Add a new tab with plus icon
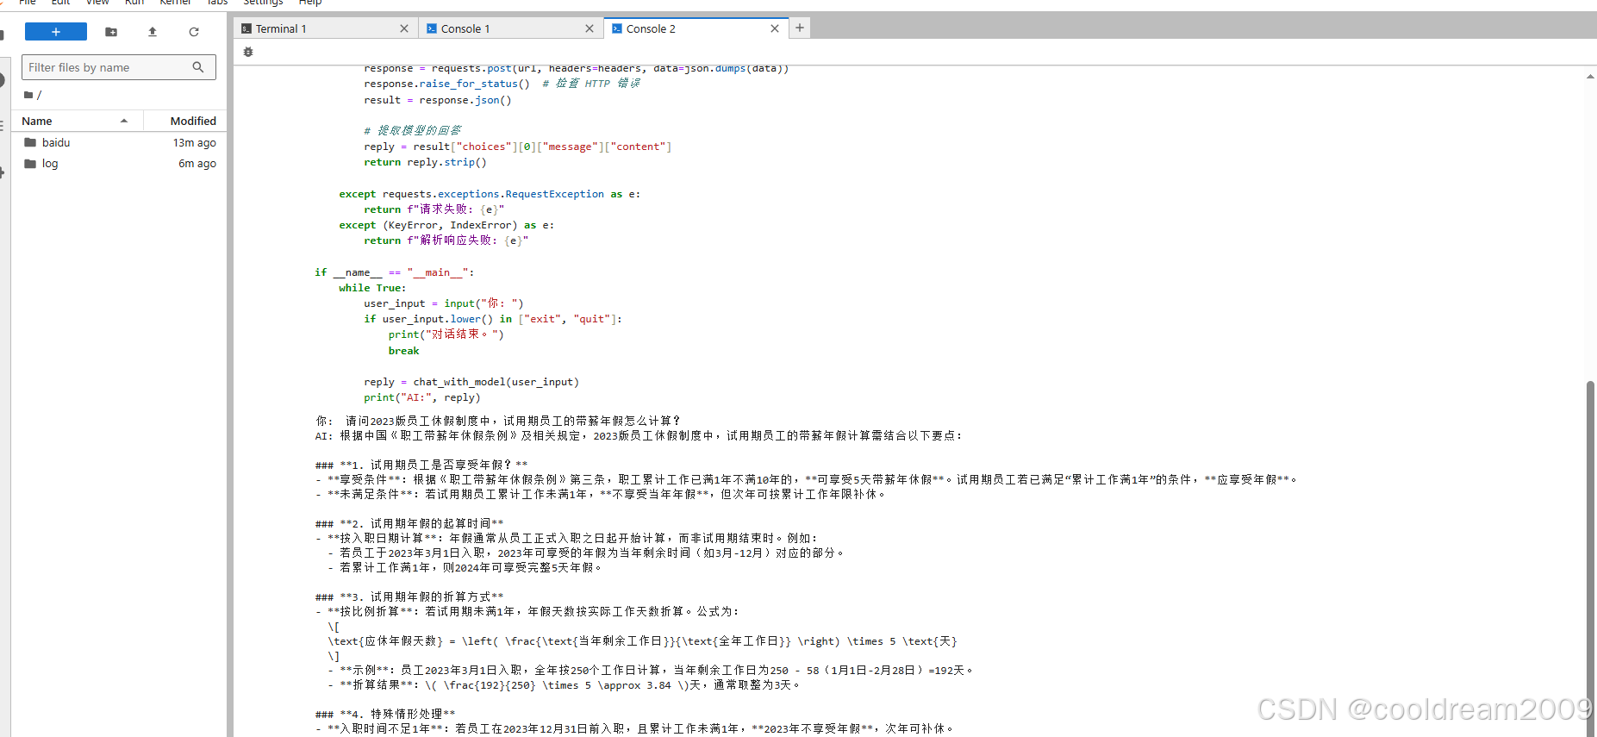This screenshot has height=737, width=1597. coord(800,28)
